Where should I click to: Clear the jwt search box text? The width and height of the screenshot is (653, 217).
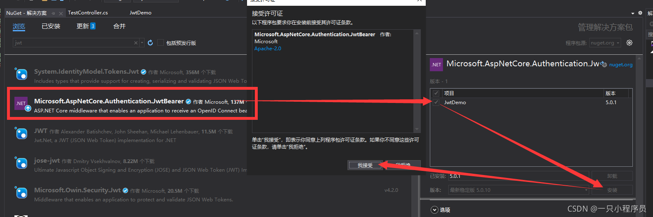pyautogui.click(x=136, y=43)
